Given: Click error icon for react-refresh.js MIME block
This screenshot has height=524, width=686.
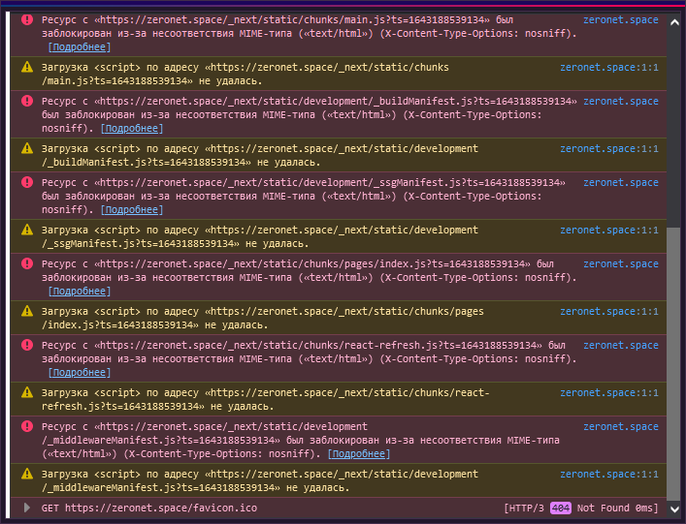Looking at the screenshot, I should point(27,345).
